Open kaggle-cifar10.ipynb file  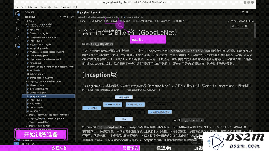(x=40, y=44)
